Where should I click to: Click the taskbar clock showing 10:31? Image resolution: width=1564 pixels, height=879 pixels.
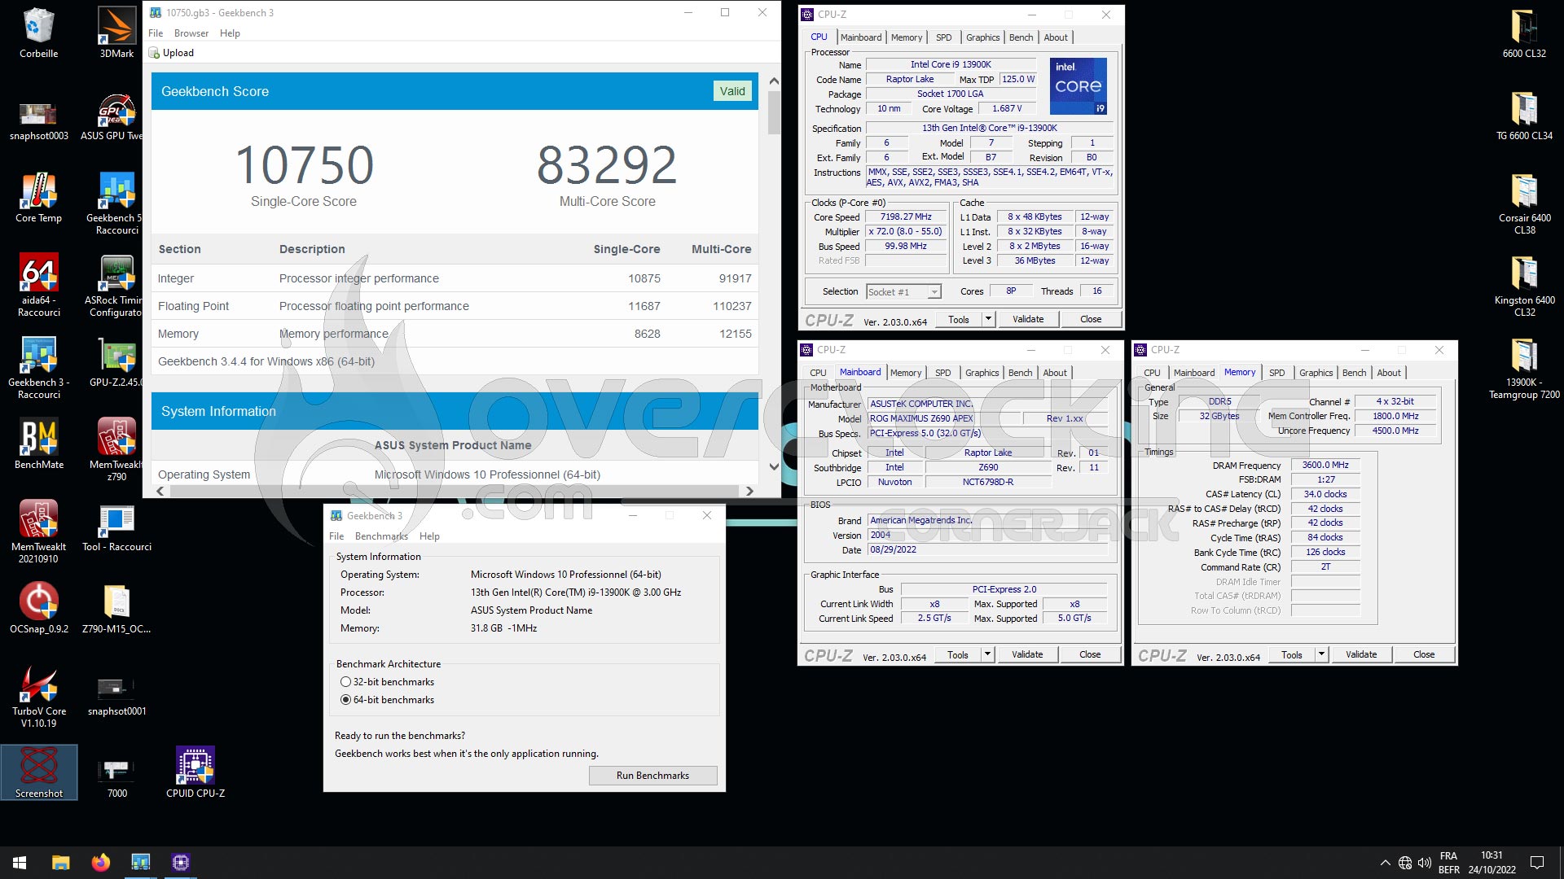tap(1492, 863)
